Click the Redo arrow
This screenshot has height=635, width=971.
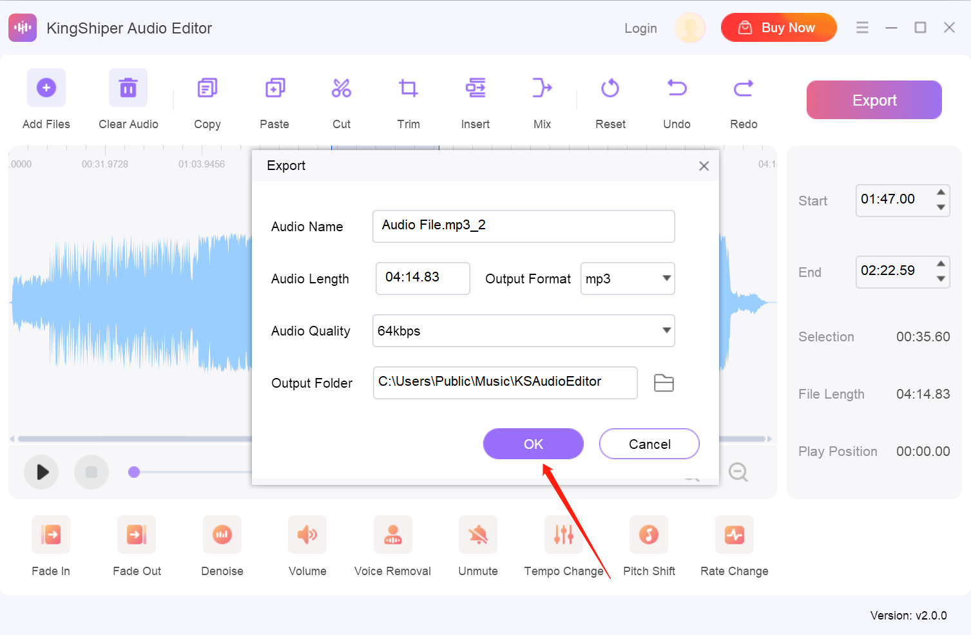[744, 88]
